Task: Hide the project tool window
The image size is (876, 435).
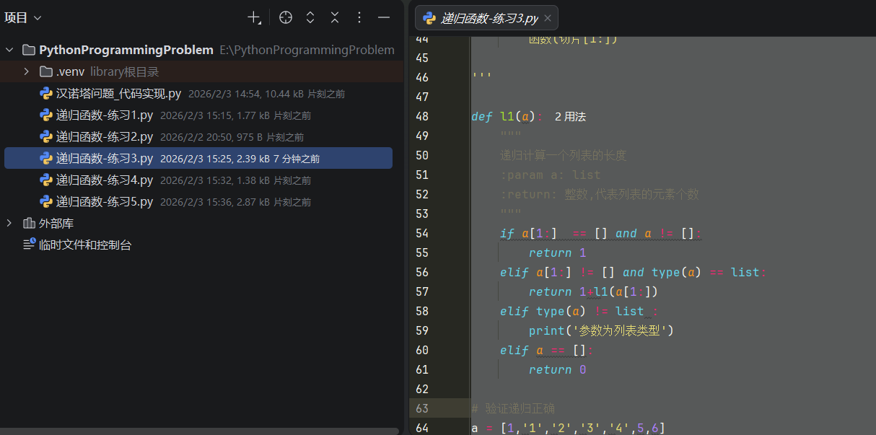Action: (384, 17)
